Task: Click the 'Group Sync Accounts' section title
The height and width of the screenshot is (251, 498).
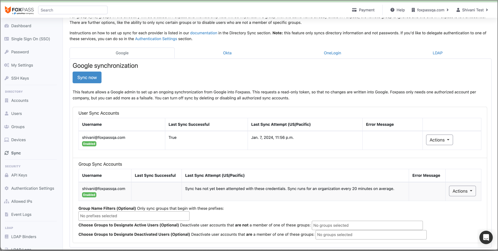Action: [x=100, y=164]
